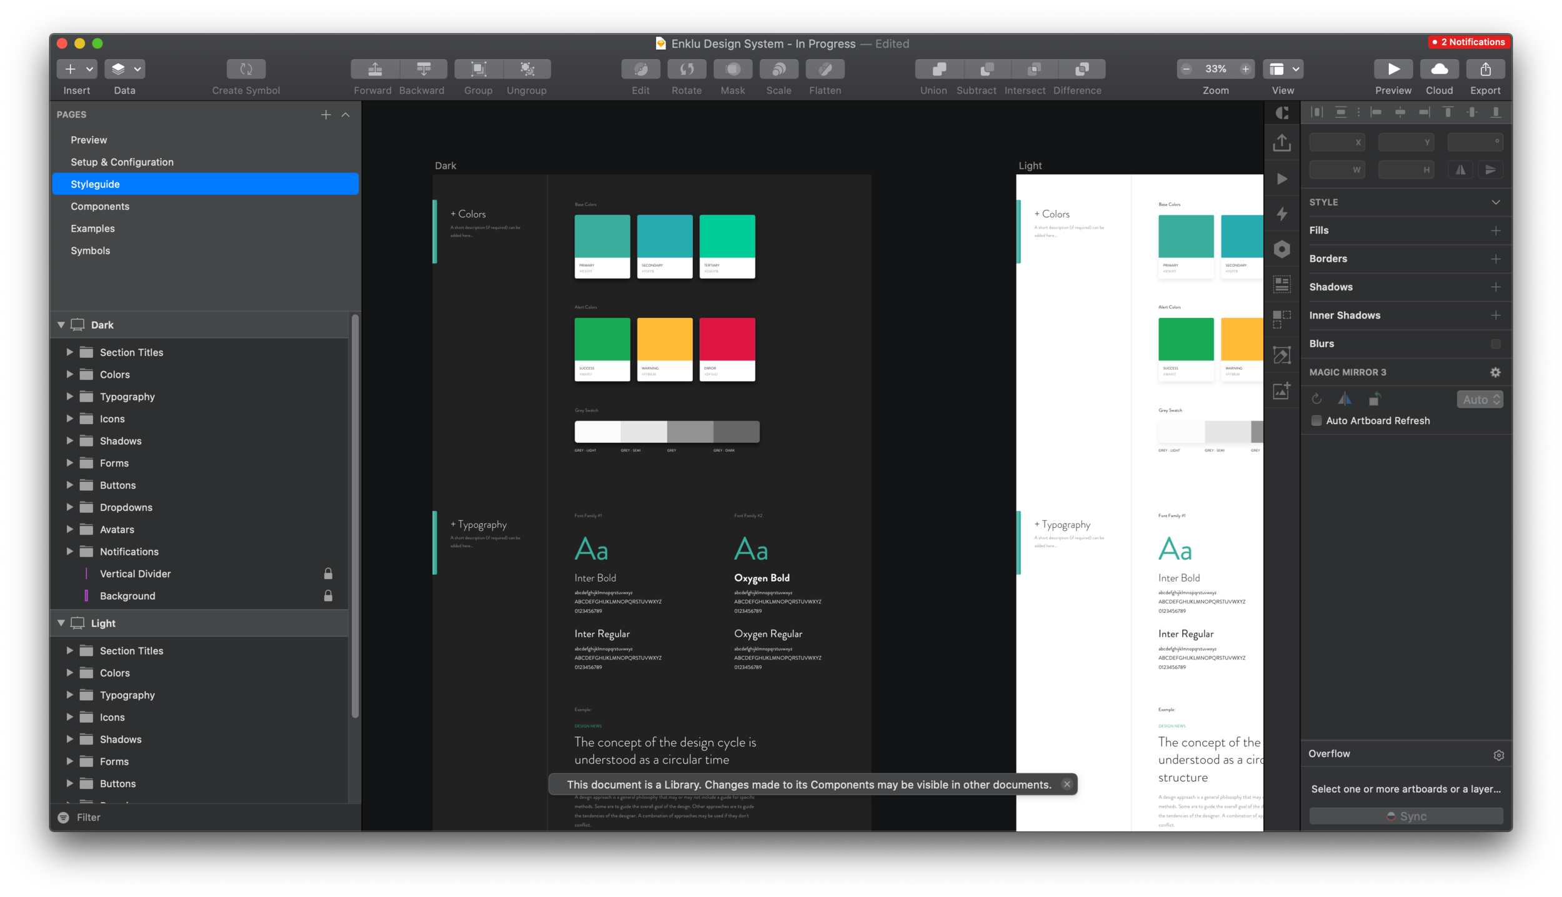Collapse the Light artboard layer tree
Screen dimensions: 1562x897
(61, 623)
